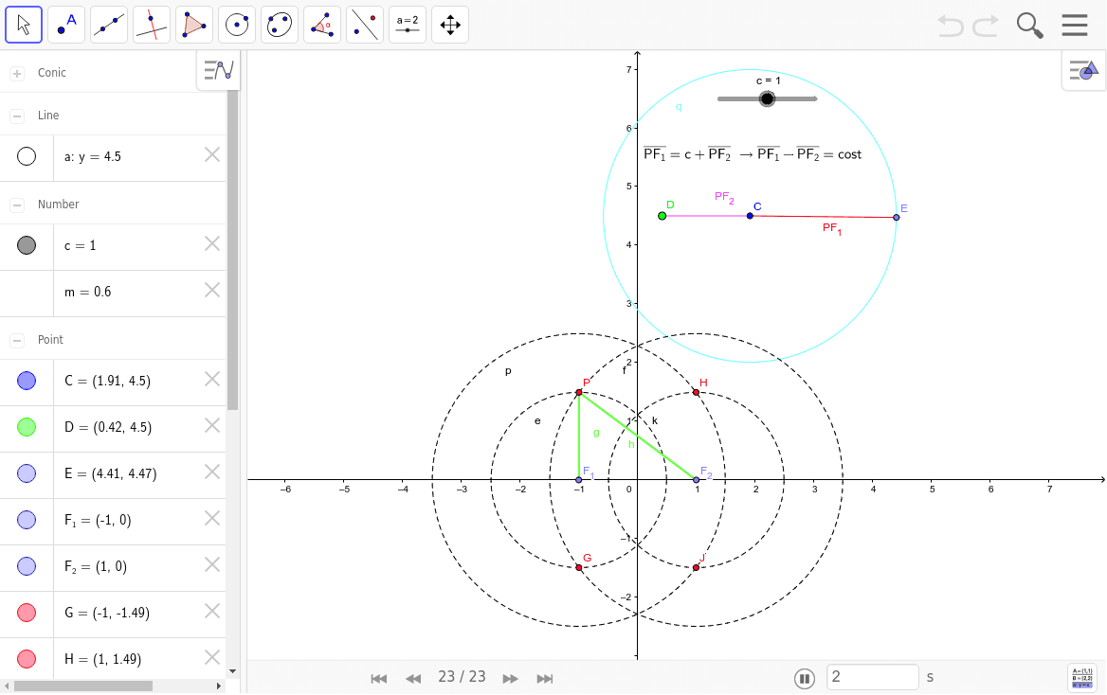Image resolution: width=1107 pixels, height=695 pixels.
Task: Toggle visibility of point C
Action: click(27, 381)
